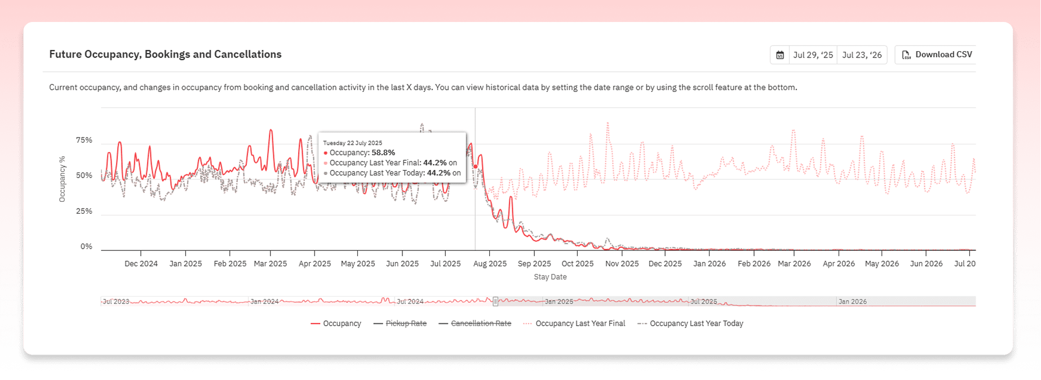Enable the Pickup Rate series label
This screenshot has width=1041, height=380.
coord(406,324)
